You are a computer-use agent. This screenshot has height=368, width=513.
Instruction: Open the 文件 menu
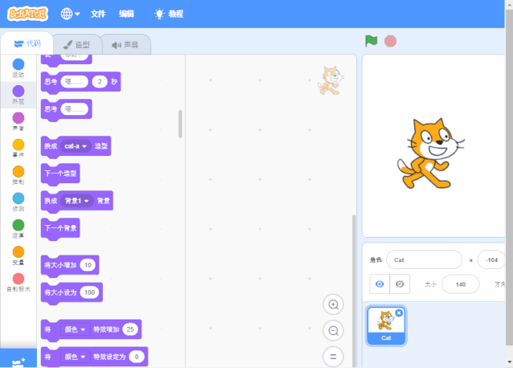pos(98,14)
